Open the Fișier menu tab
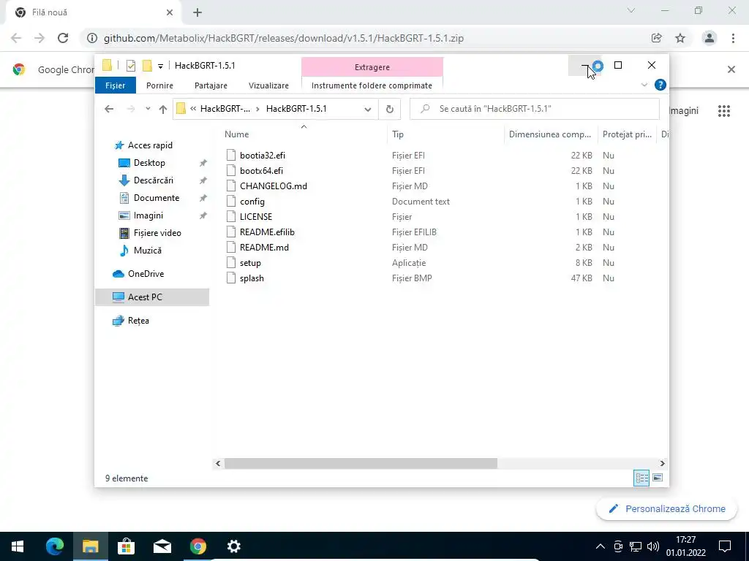This screenshot has width=749, height=561. point(115,85)
